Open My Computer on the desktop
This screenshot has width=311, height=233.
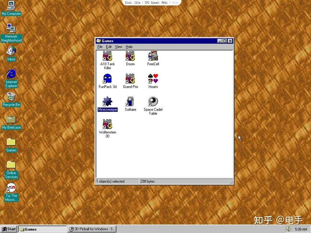click(x=11, y=6)
